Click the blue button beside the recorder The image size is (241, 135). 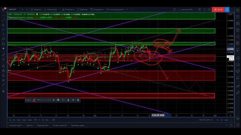point(227,9)
